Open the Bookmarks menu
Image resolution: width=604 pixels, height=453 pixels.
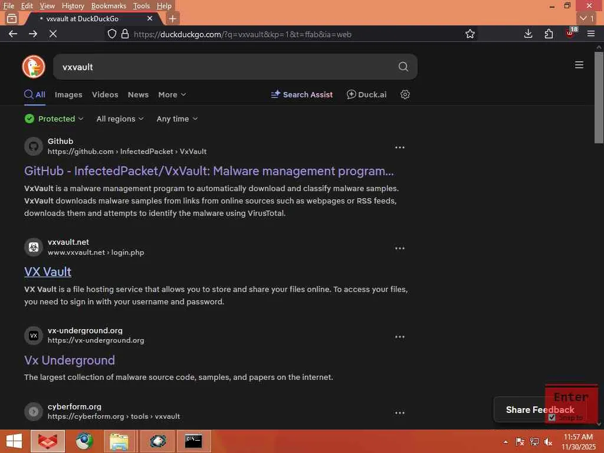(x=109, y=6)
